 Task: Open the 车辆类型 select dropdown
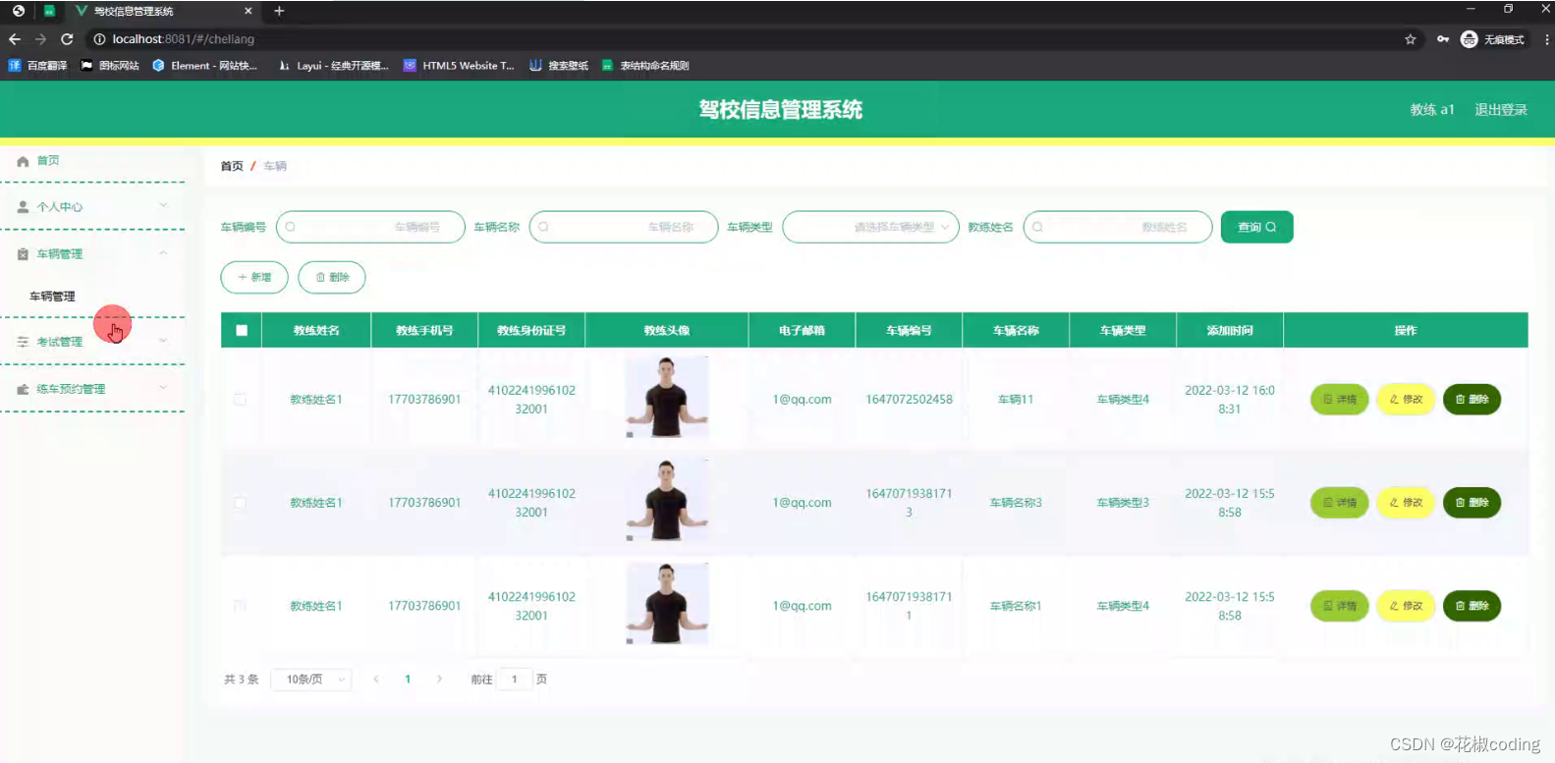870,227
